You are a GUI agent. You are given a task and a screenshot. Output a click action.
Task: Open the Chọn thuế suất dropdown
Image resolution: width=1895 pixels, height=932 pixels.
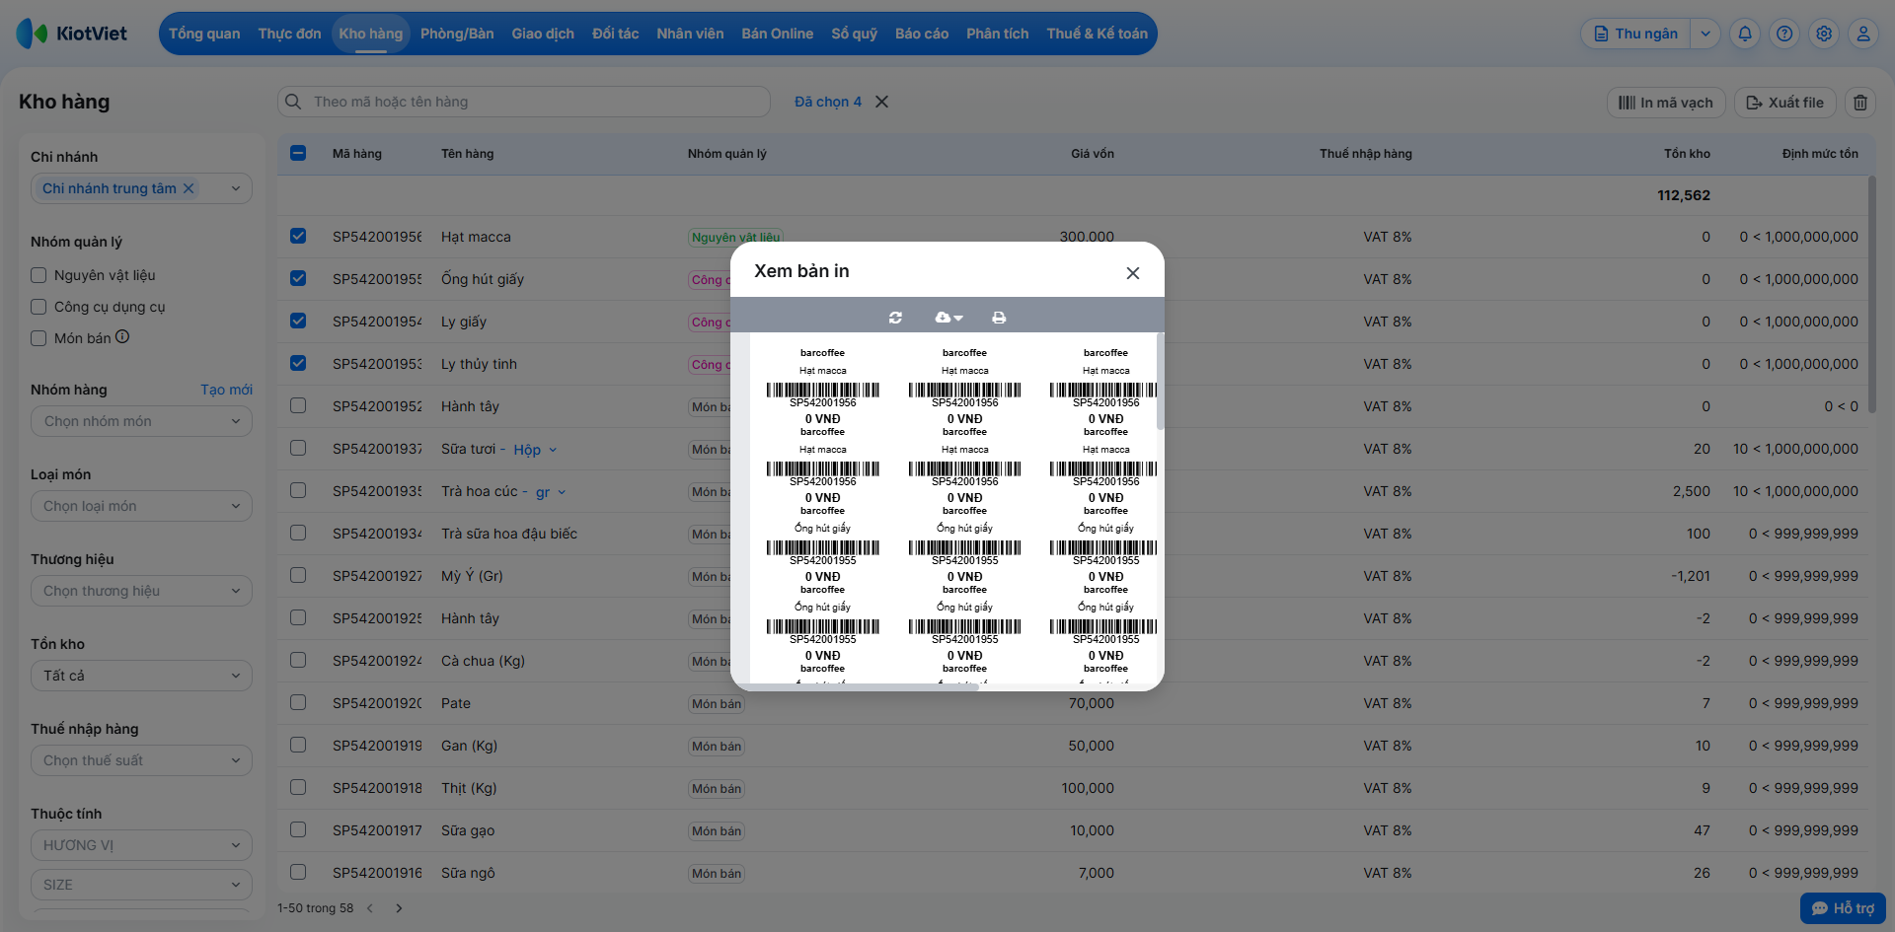coord(141,760)
